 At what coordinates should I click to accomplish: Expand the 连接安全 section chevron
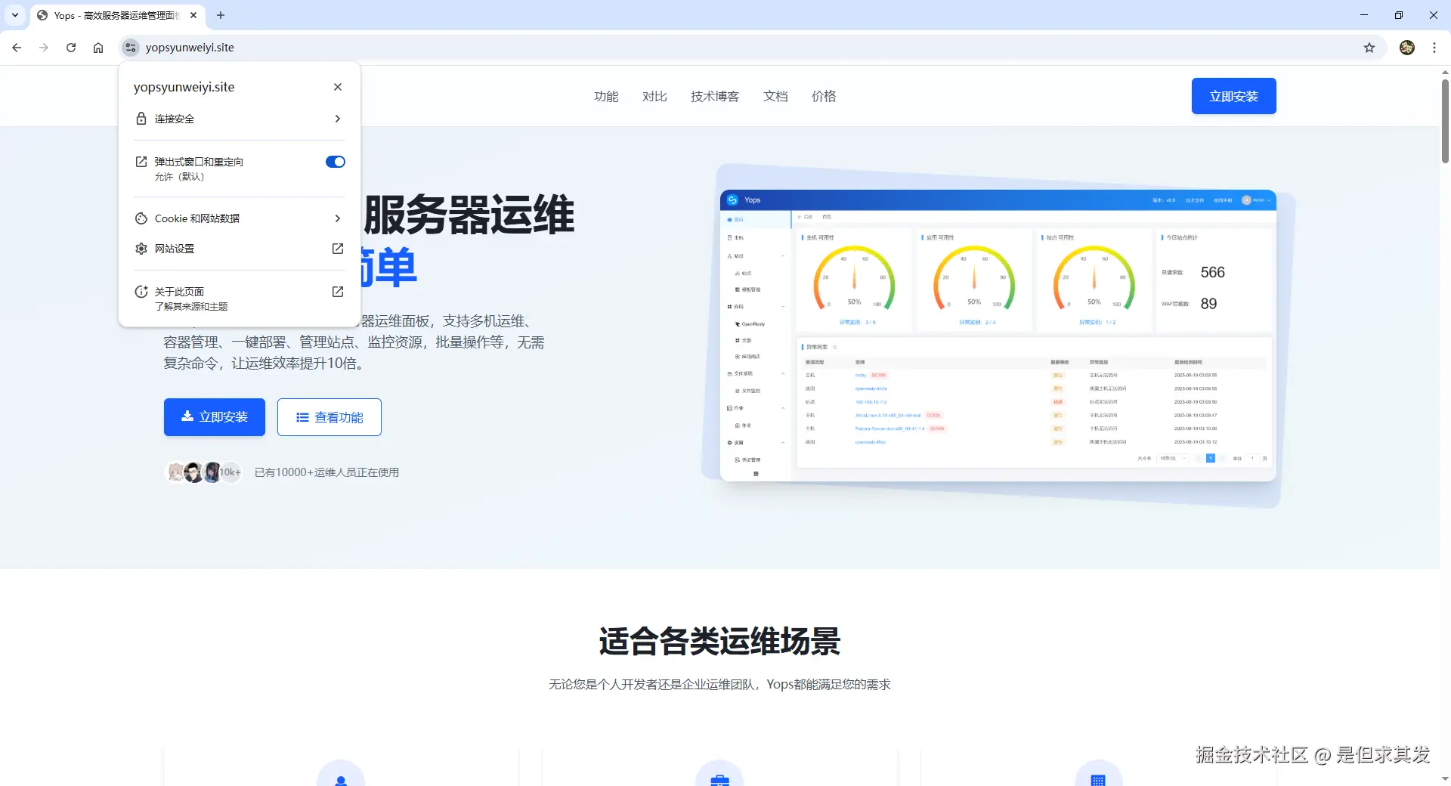point(337,118)
